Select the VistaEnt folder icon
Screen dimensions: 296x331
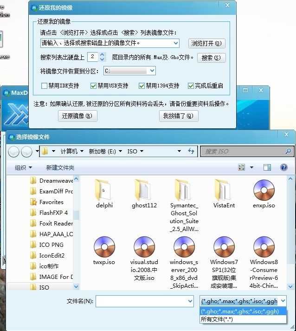[223, 190]
